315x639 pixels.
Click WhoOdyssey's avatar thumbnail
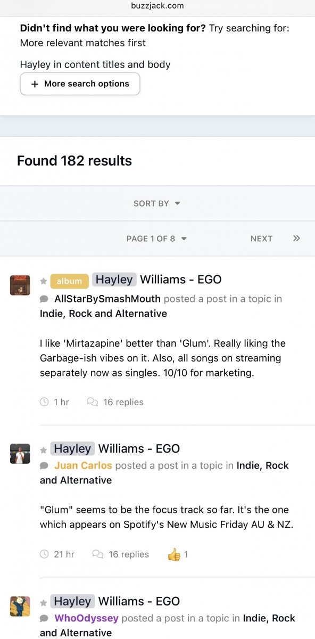coord(20,607)
